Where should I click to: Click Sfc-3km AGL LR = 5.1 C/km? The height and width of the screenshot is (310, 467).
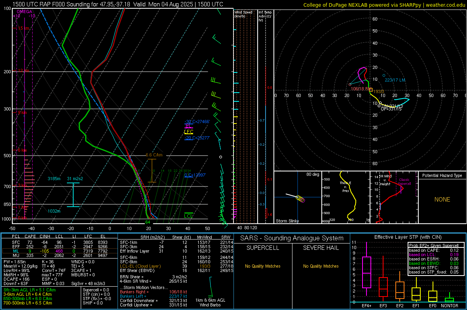30,290
